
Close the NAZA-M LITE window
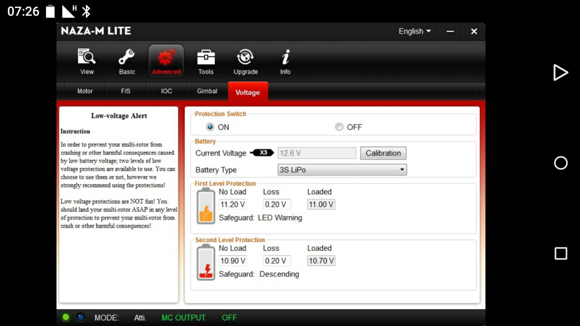click(x=474, y=31)
